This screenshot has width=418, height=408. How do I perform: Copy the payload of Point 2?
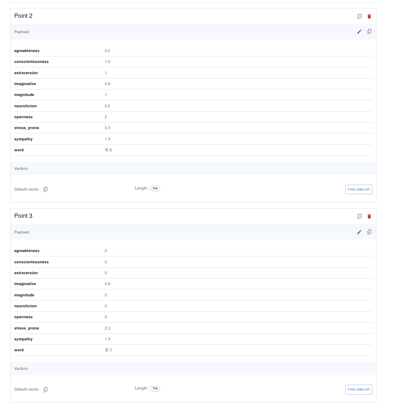[369, 32]
